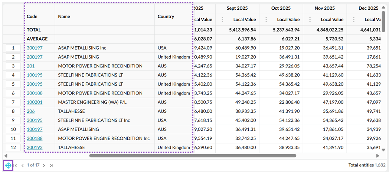Screen dimensions: 389x172
Task: Open supplier code 300197 link
Action: [35, 48]
